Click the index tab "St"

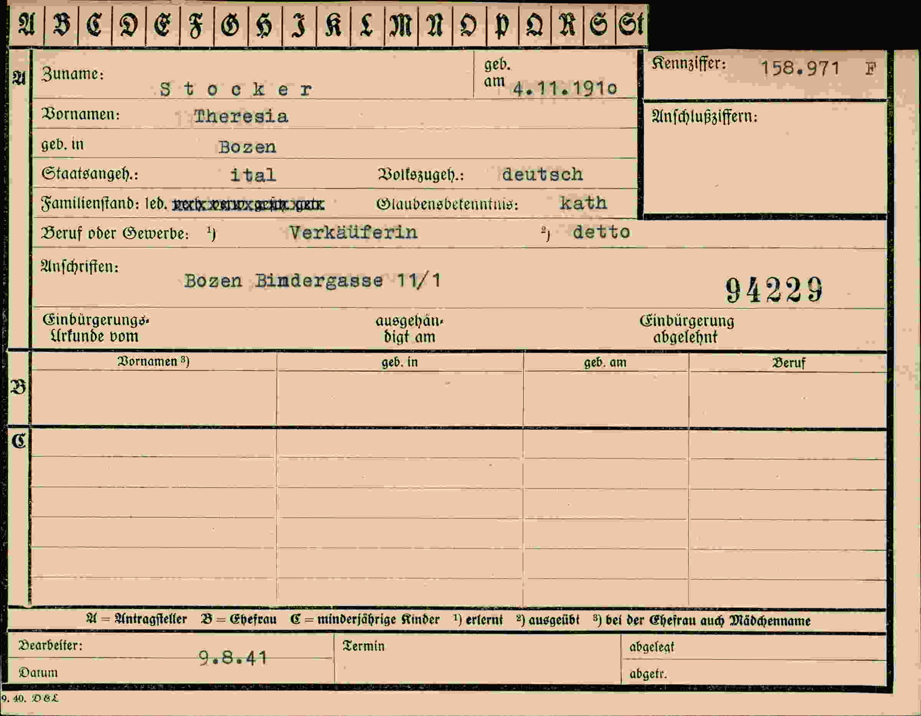point(631,24)
